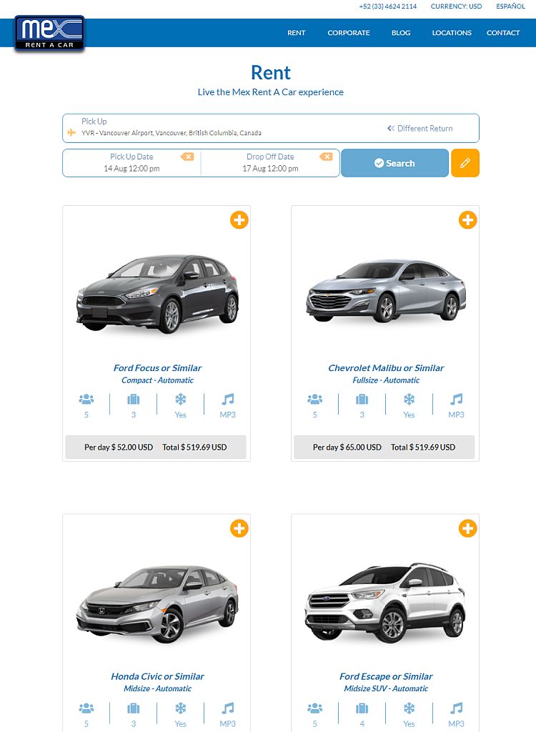The width and height of the screenshot is (536, 732).
Task: Clear the Pick Up Date with its orange x
Action: click(x=187, y=157)
